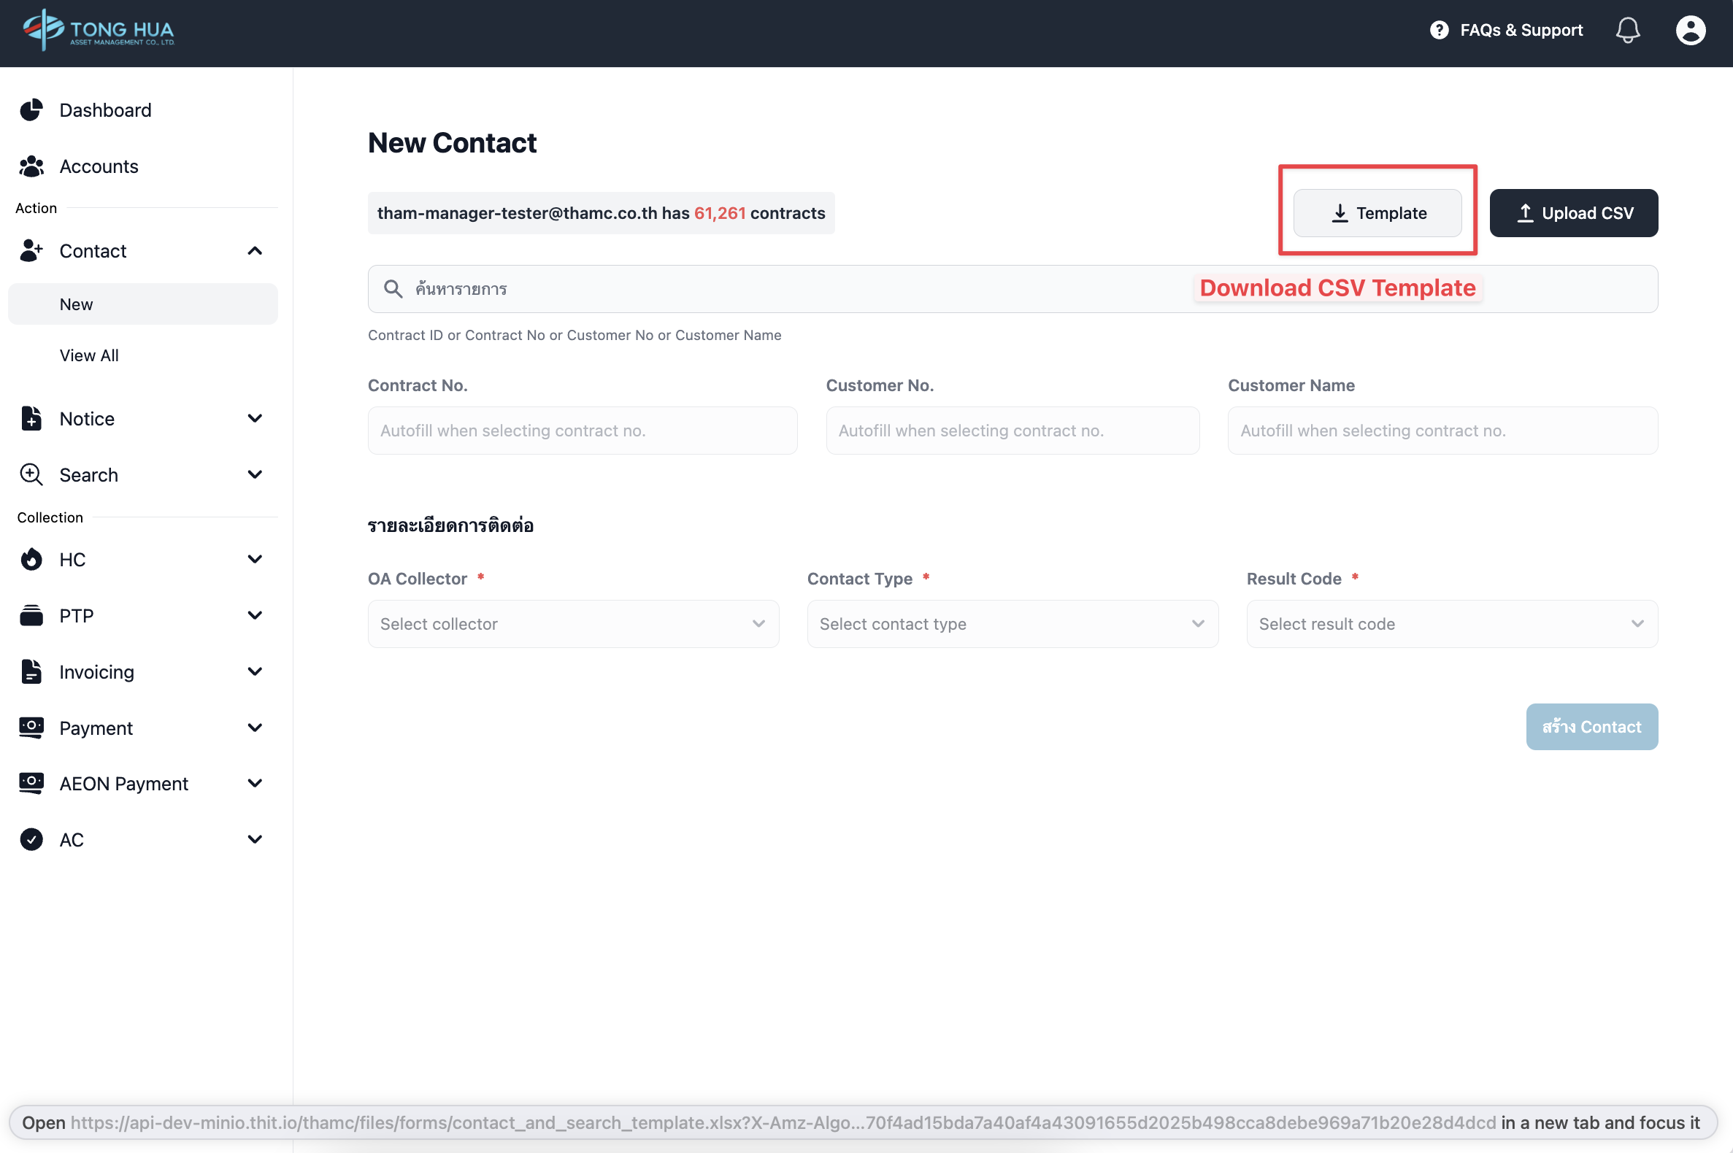Select the View All menu item
Screen dimensions: 1733x1153
coord(89,355)
